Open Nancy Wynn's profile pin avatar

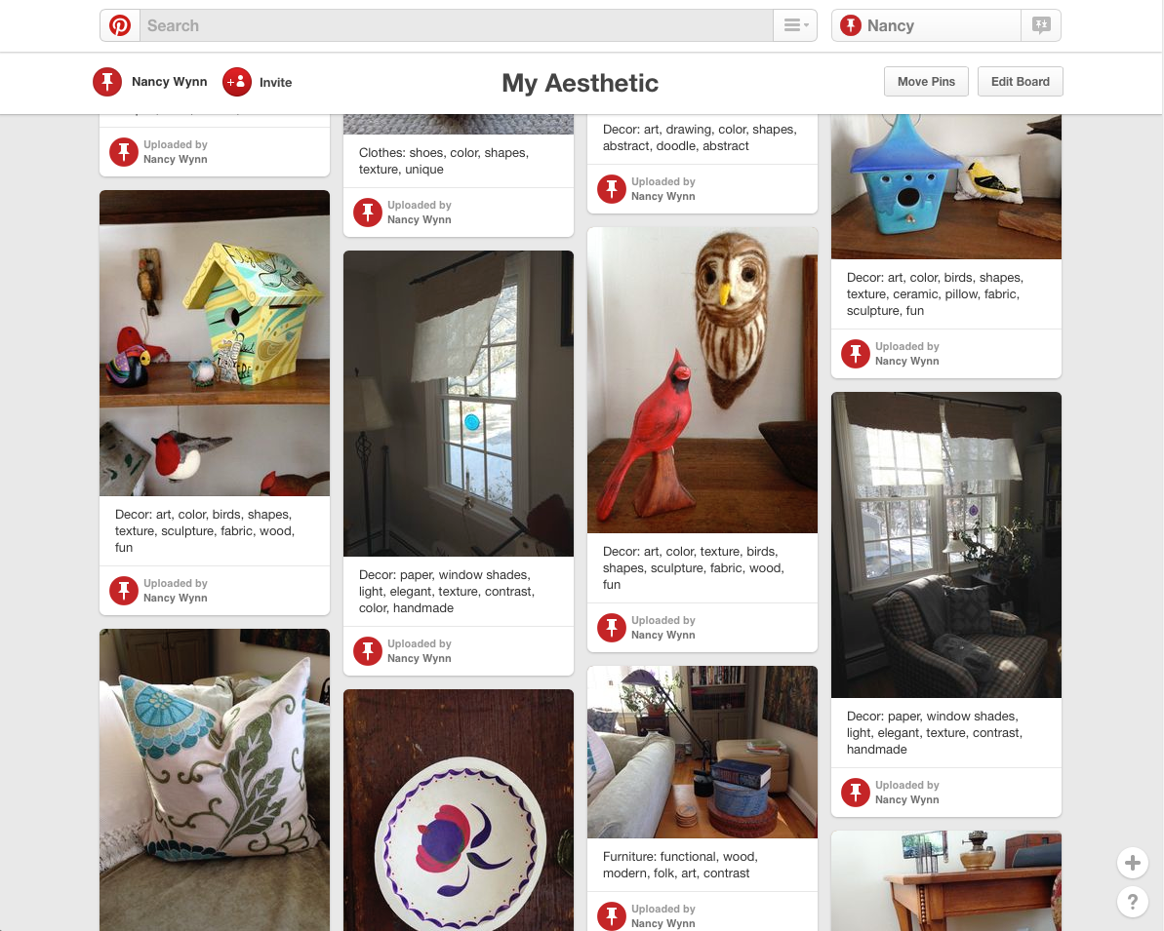click(x=107, y=82)
